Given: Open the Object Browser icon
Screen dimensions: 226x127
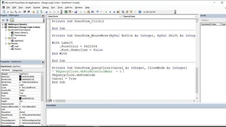Looking at the screenshot, I should coord(131,12).
